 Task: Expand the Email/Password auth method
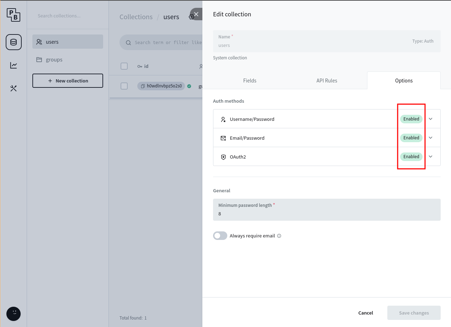point(430,138)
